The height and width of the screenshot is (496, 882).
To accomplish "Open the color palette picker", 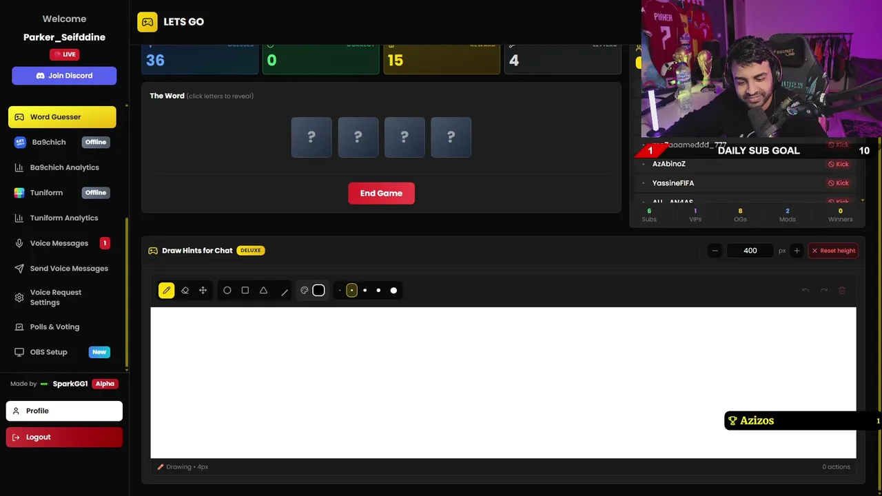I will tap(304, 291).
